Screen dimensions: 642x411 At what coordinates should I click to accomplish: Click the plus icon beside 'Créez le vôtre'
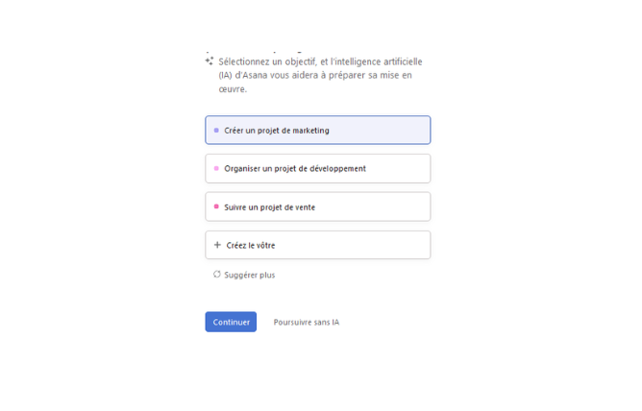tap(217, 245)
